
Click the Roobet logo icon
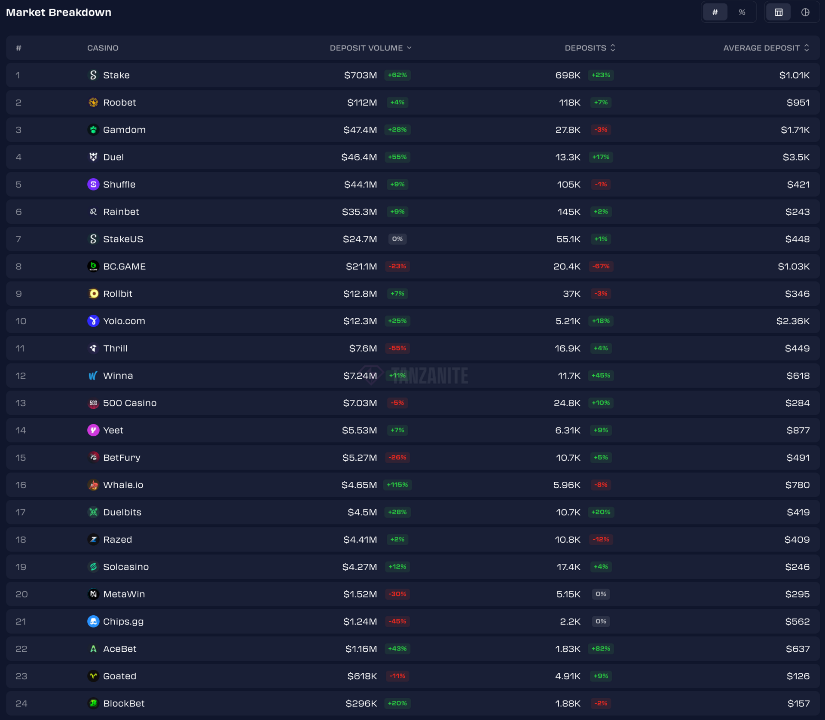[93, 103]
